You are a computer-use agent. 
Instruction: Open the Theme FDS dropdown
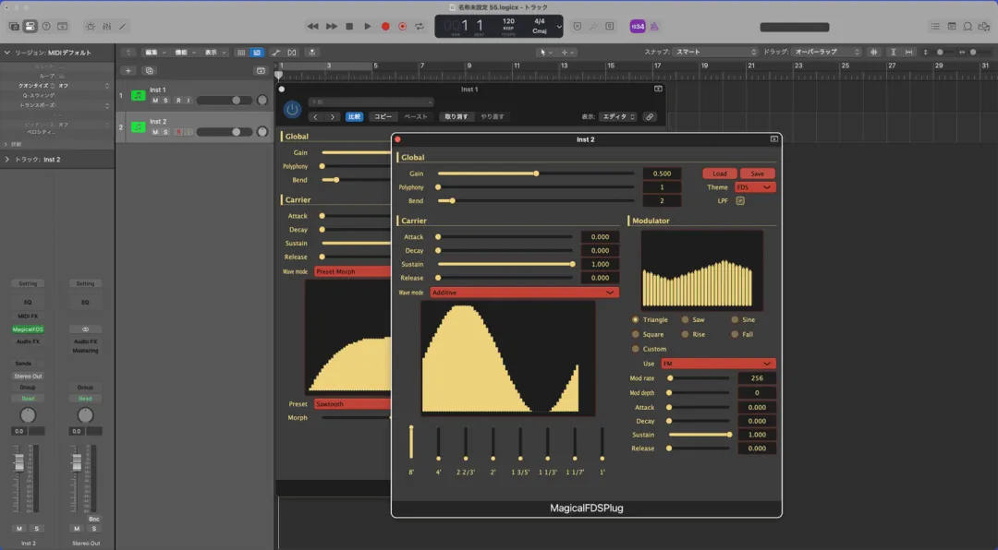point(756,187)
